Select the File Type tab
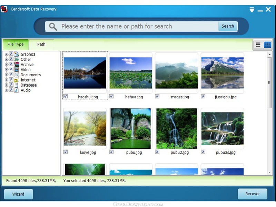The height and width of the screenshot is (207, 276). point(16,45)
